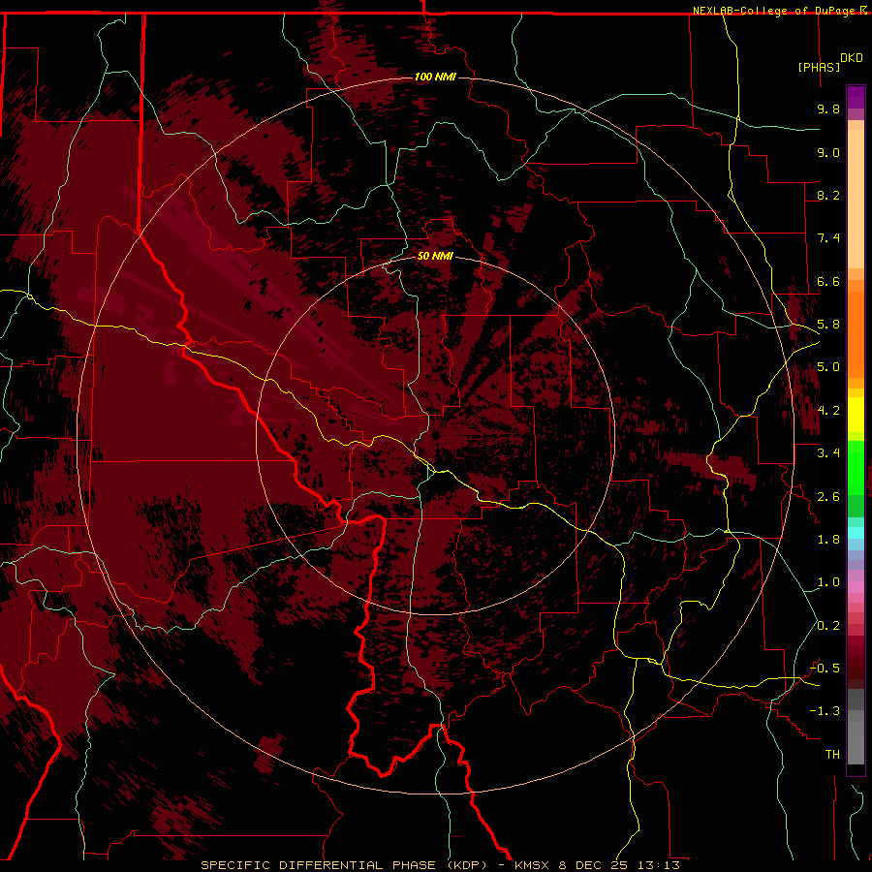Click the yellow band of the color bar
The image size is (872, 872).
856,415
